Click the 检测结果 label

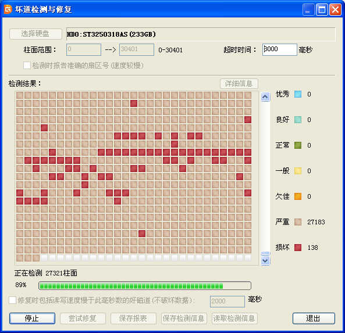tap(24, 84)
